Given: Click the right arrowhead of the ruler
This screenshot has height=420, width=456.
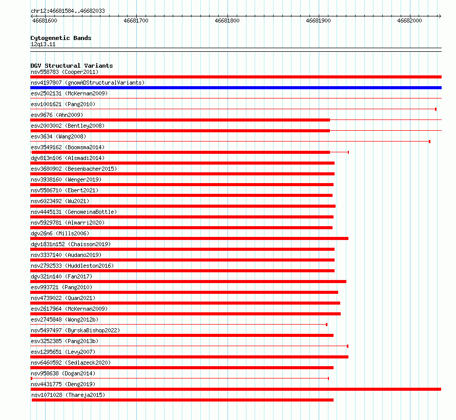Looking at the screenshot, I should click(x=440, y=16).
